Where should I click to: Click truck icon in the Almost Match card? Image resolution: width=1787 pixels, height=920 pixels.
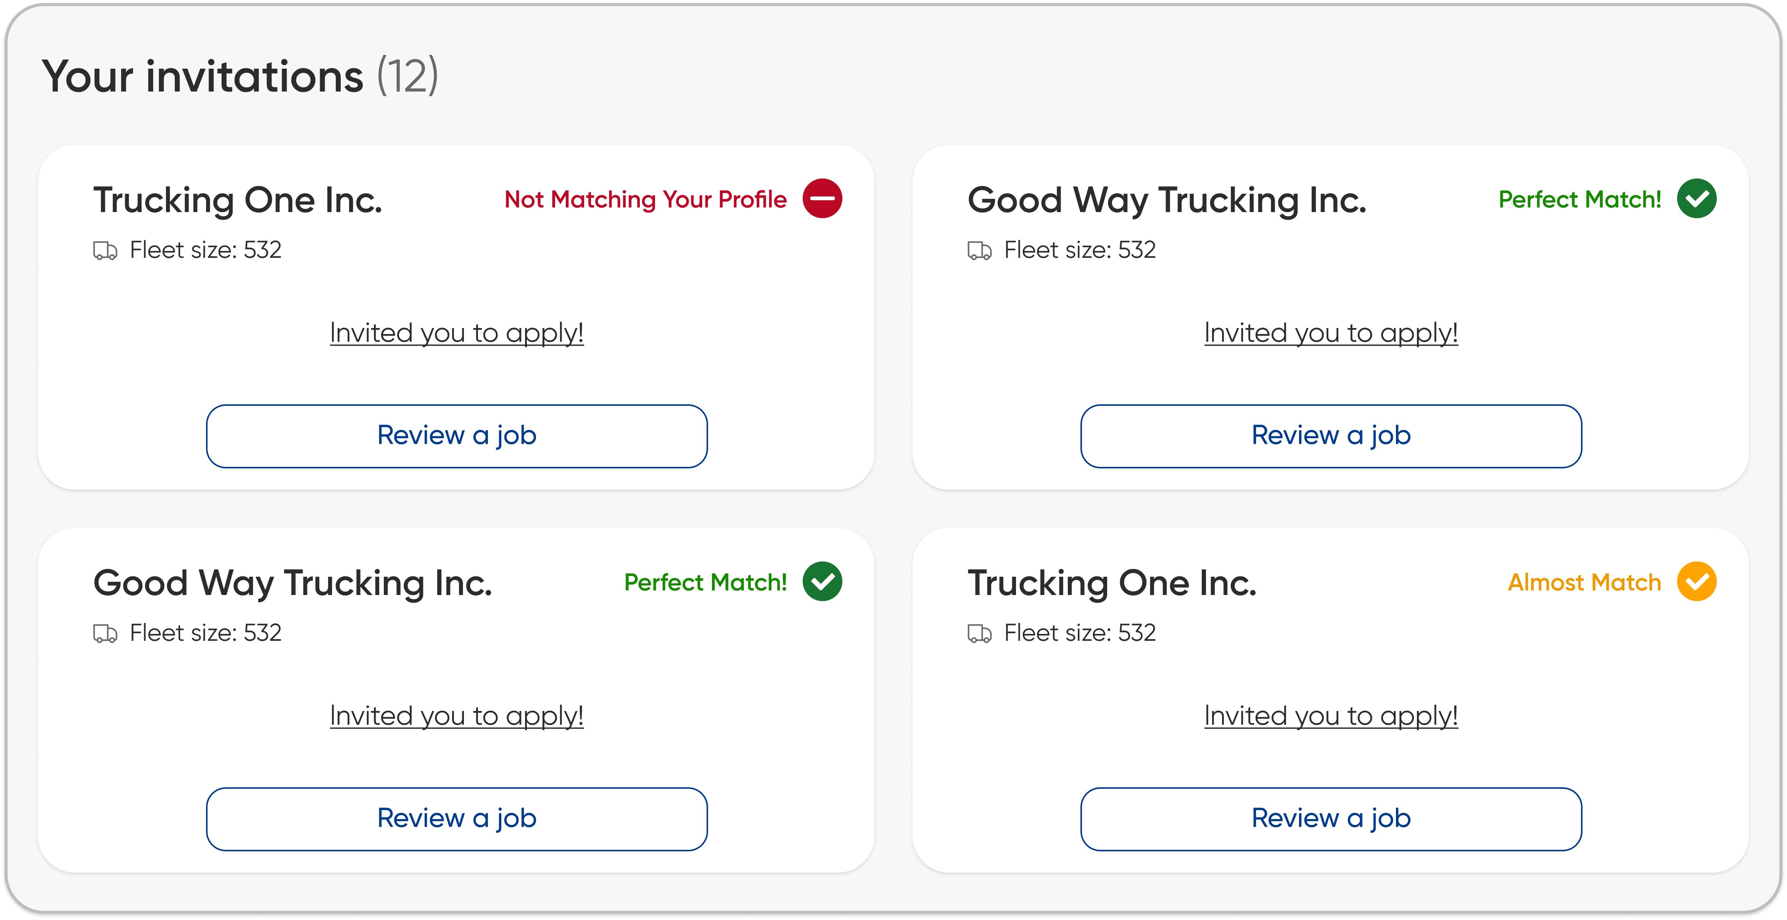(x=979, y=634)
